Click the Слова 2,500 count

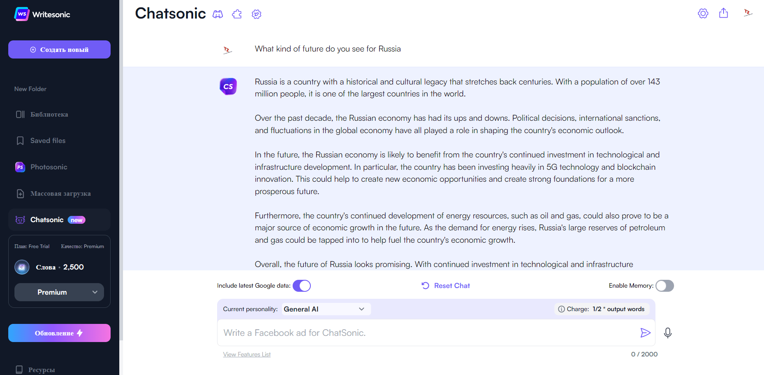pyautogui.click(x=60, y=267)
